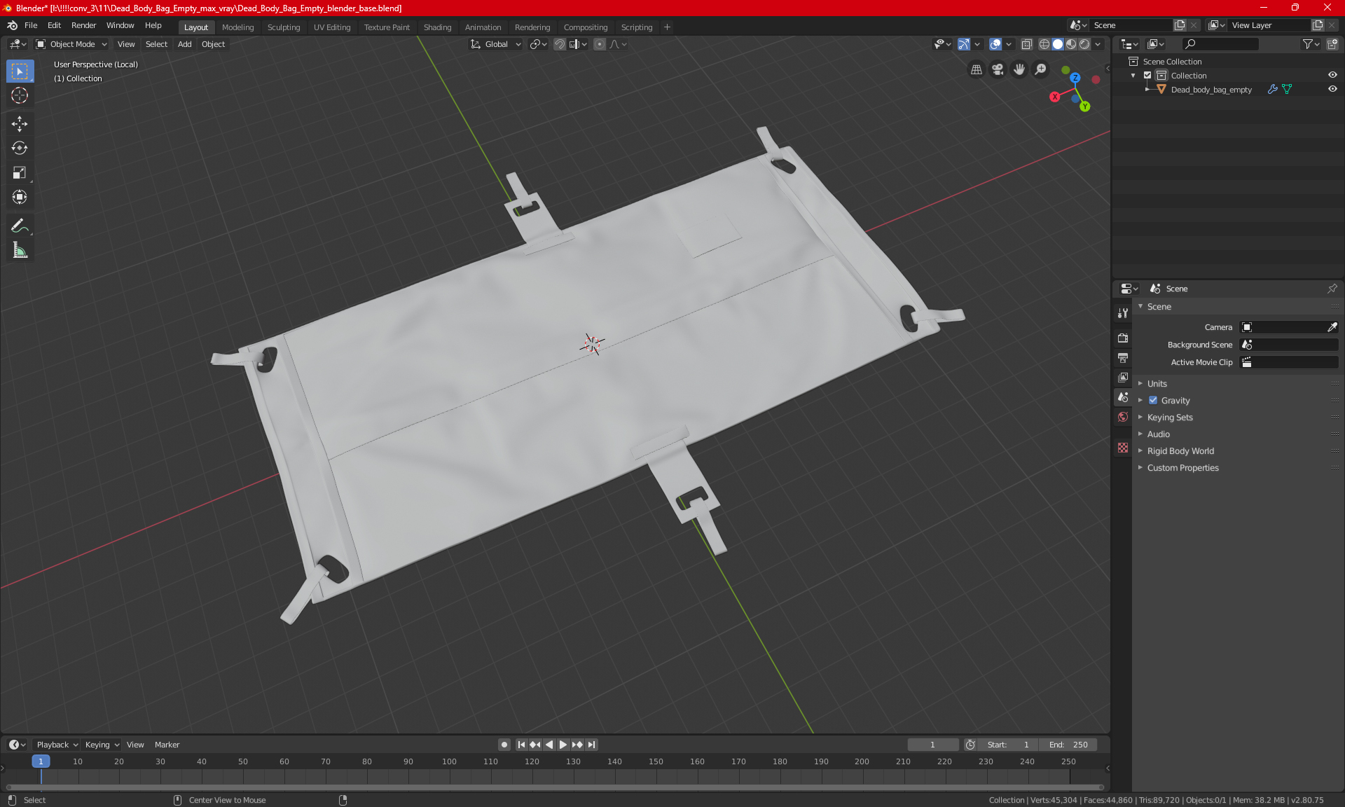
Task: Open the Scripting workspace tab
Action: coord(636,27)
